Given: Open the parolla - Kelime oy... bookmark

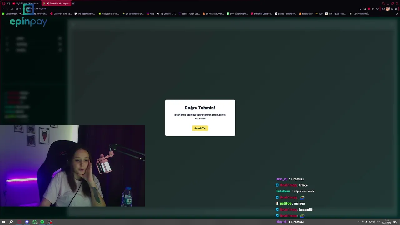Looking at the screenshot, I should click(x=286, y=14).
